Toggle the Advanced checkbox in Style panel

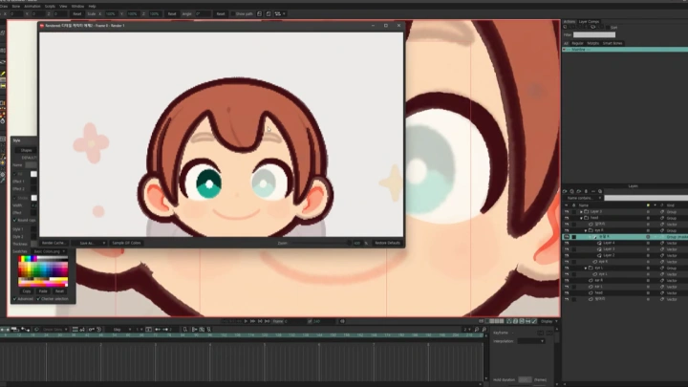tap(14, 298)
